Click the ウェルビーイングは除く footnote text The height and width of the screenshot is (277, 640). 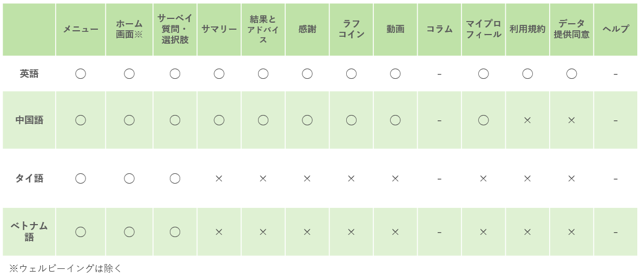[x=66, y=268]
